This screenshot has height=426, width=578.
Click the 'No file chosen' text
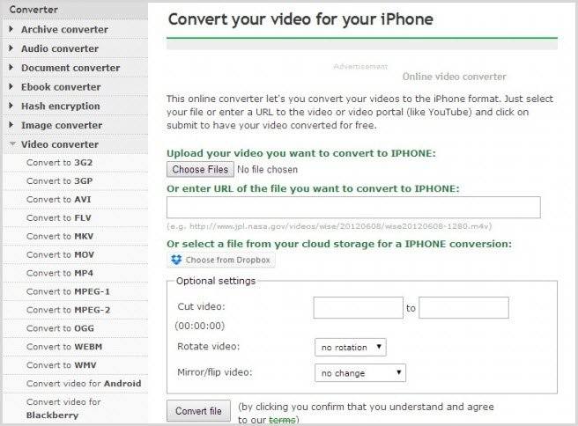[267, 169]
